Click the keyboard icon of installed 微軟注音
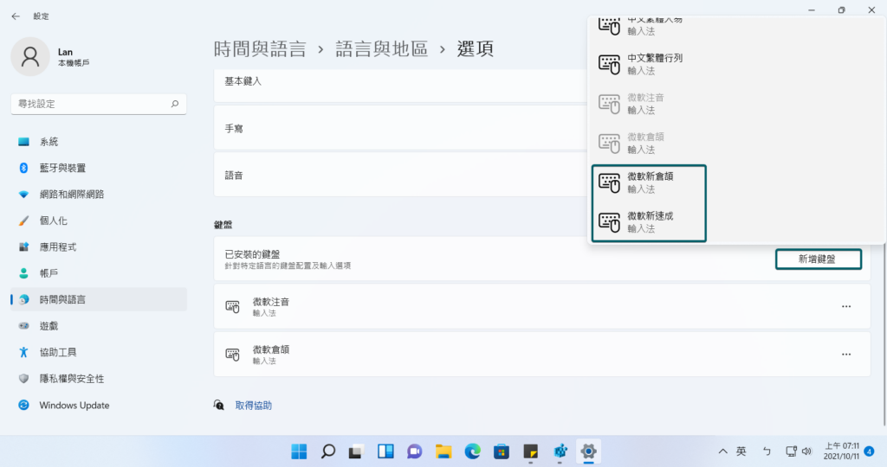The height and width of the screenshot is (467, 887). click(232, 307)
